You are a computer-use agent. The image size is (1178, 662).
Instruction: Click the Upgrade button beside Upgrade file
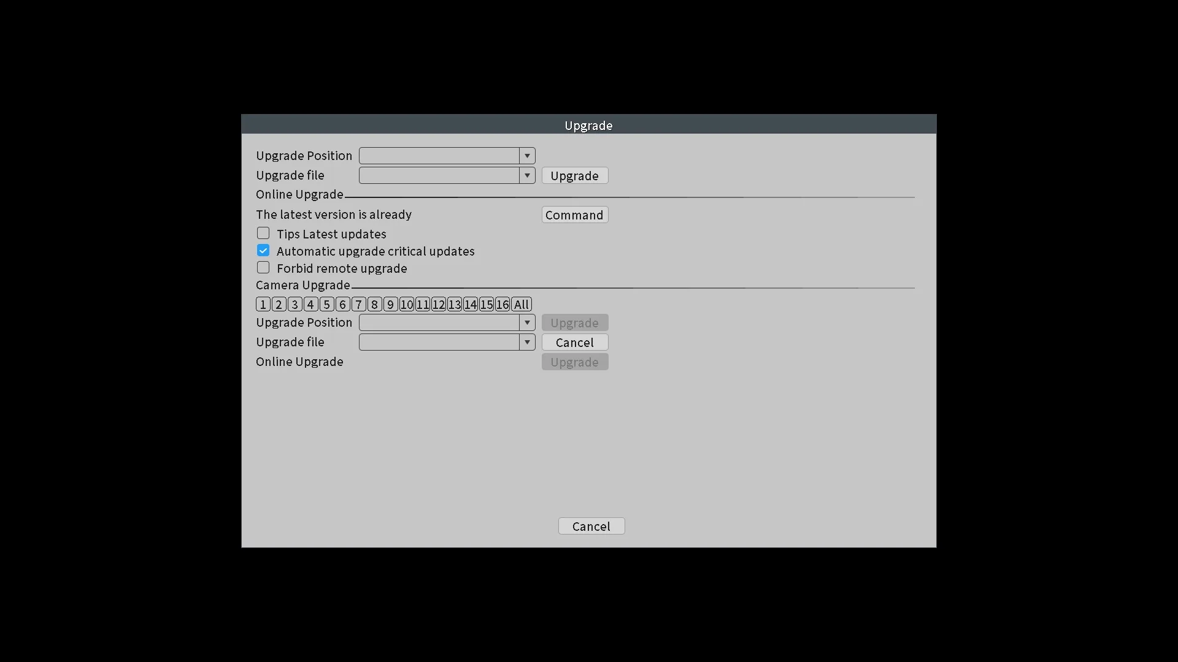pyautogui.click(x=574, y=176)
